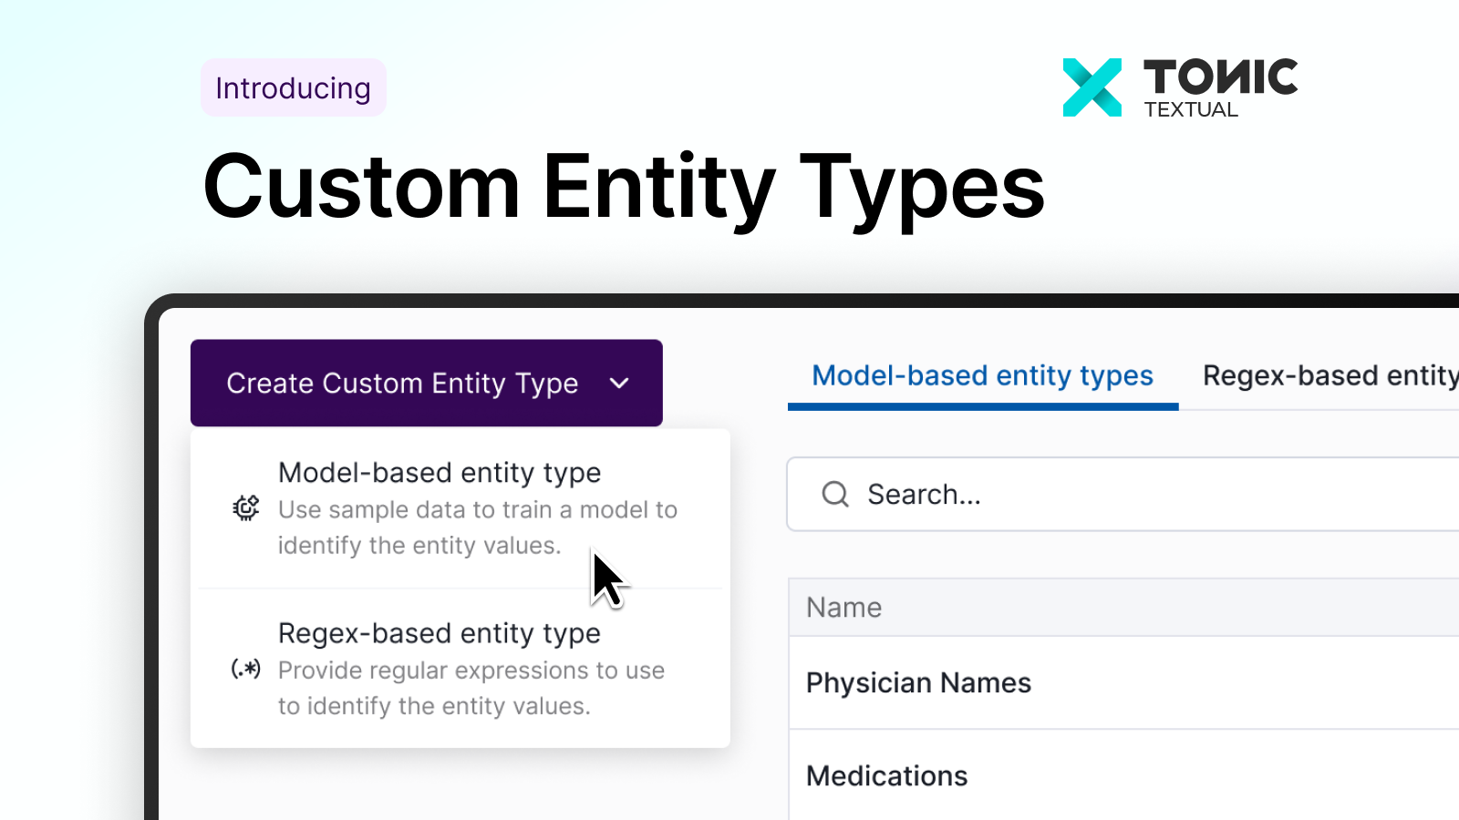
Task: Choose the Model-based entity type option
Action: point(439,473)
